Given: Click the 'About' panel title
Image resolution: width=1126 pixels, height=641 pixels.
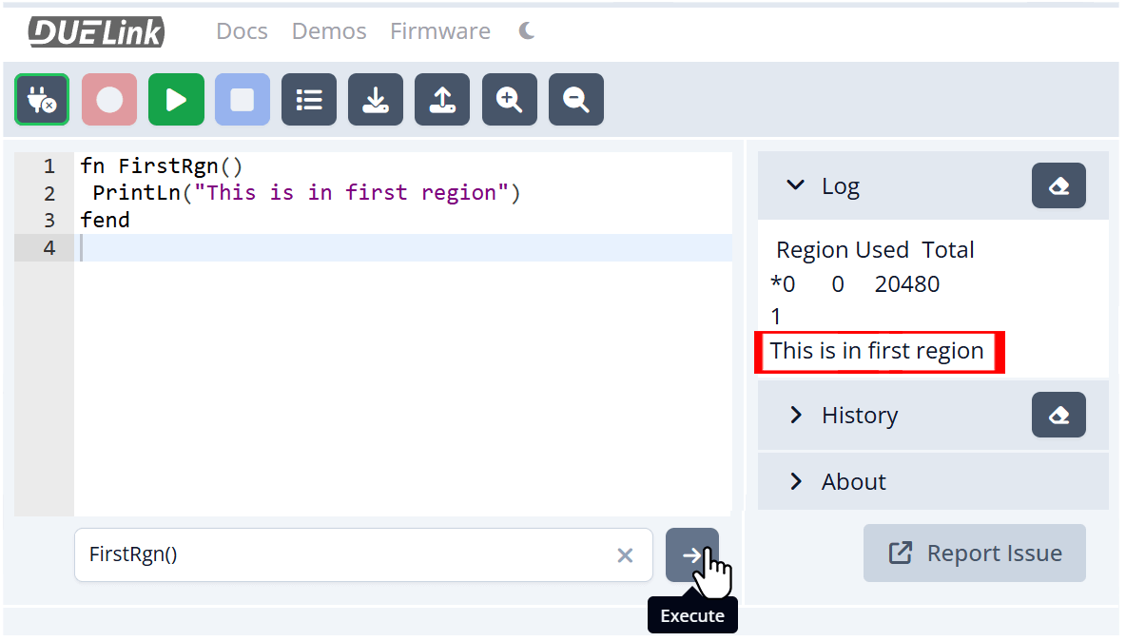Looking at the screenshot, I should tap(854, 481).
